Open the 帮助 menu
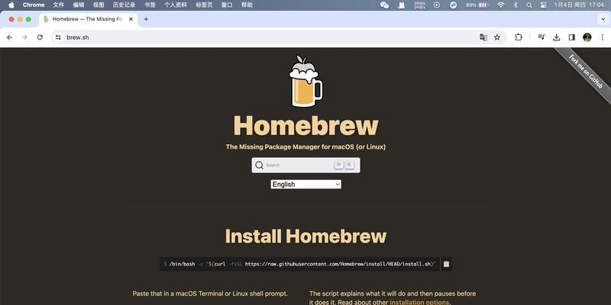611x305 pixels. [247, 5]
